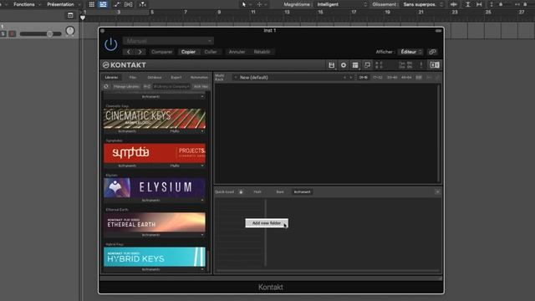Click the Coller button

(x=211, y=52)
